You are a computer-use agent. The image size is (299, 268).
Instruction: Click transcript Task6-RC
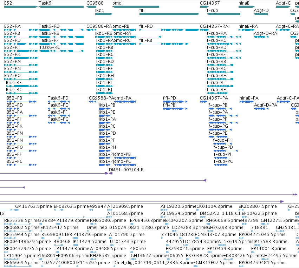click(x=50, y=47)
